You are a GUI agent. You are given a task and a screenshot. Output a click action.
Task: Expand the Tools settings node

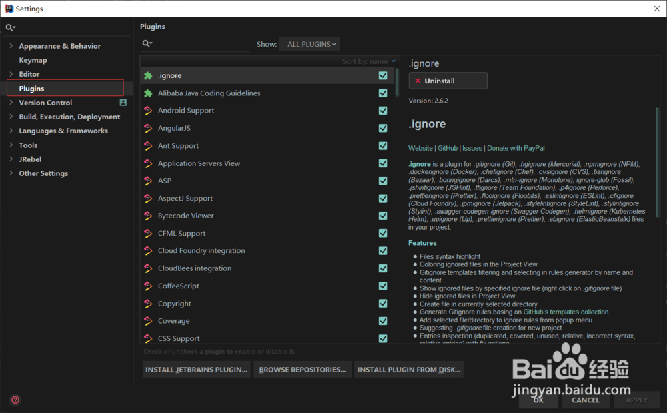point(11,145)
